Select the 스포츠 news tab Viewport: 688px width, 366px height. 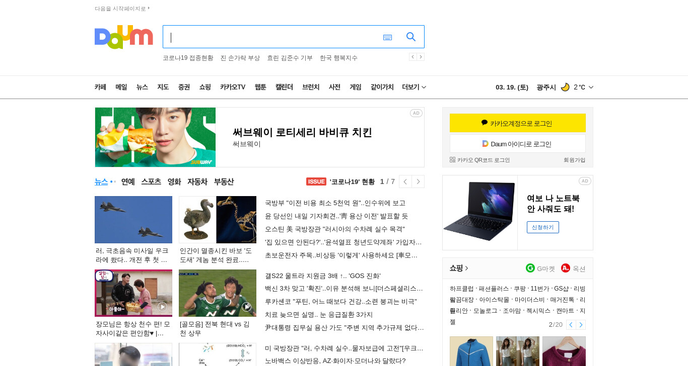pos(151,181)
